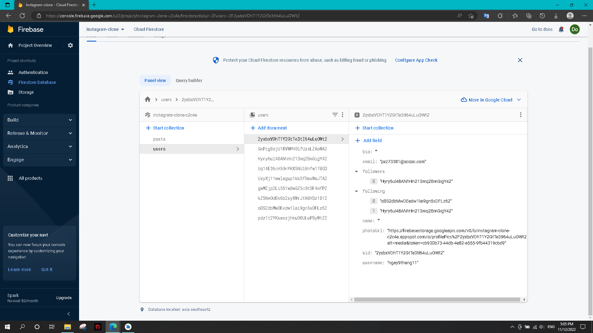Open the More in Google Cloud dropdown
The width and height of the screenshot is (593, 333).
coord(490,100)
